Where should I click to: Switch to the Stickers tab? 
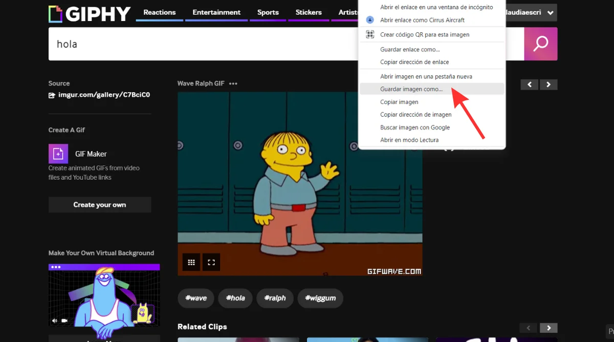click(309, 12)
